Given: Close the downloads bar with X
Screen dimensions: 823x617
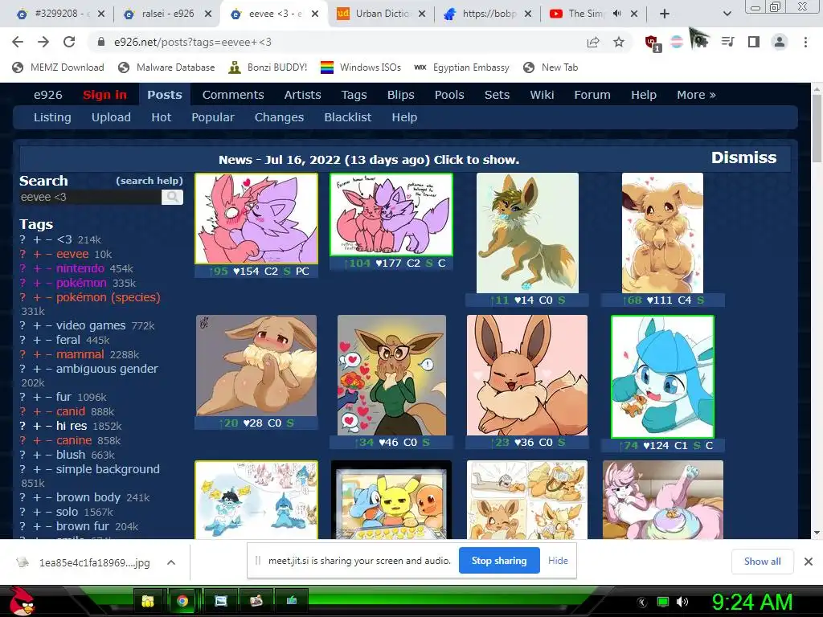Looking at the screenshot, I should (809, 562).
